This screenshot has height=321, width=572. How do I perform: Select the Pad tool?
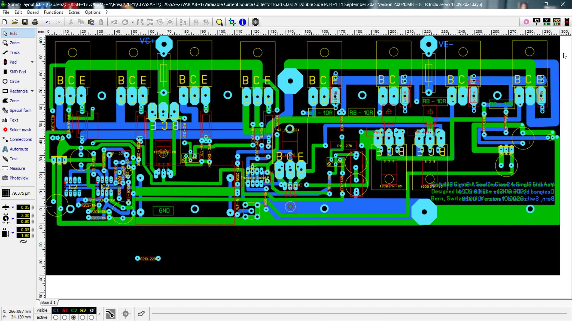point(15,62)
